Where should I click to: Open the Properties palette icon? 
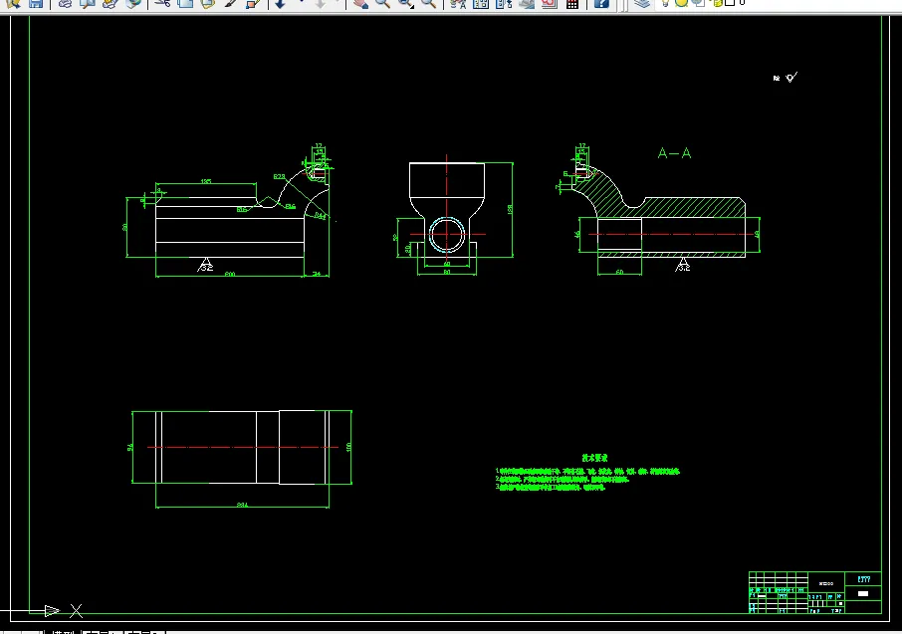458,3
